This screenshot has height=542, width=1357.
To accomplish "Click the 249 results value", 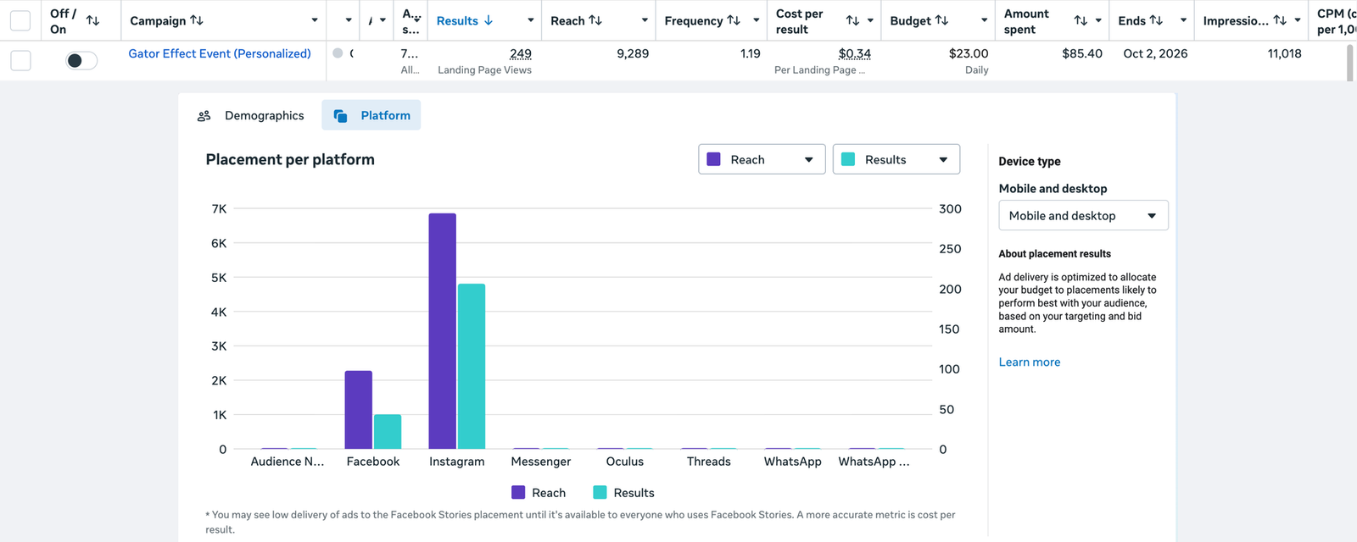I will [x=521, y=53].
